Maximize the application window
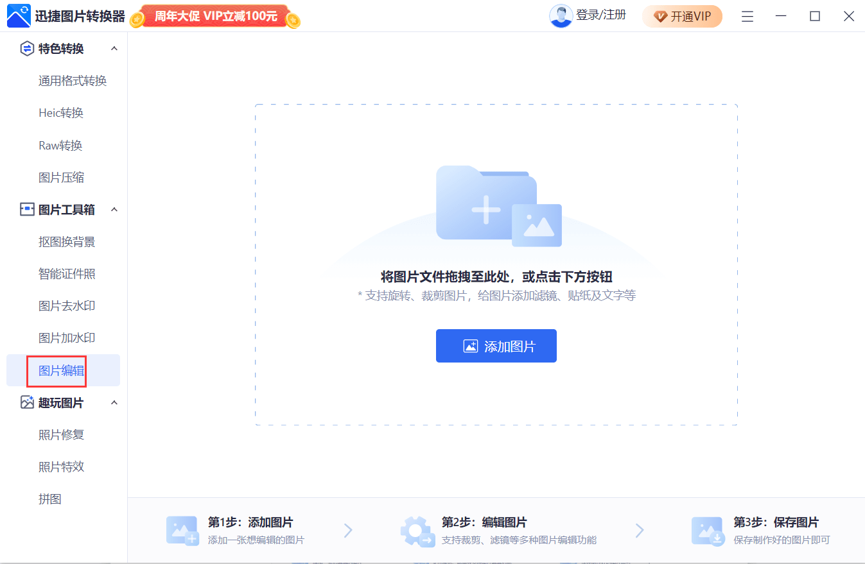The width and height of the screenshot is (865, 564). click(x=815, y=17)
